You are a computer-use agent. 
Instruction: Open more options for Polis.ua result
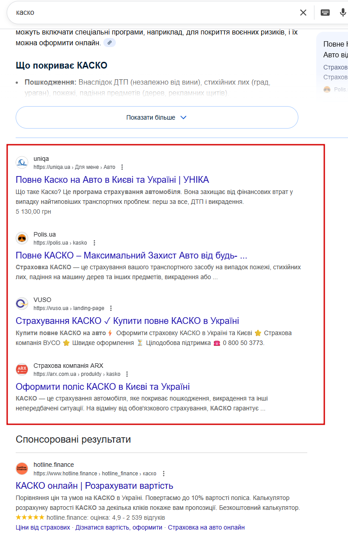pyautogui.click(x=94, y=243)
